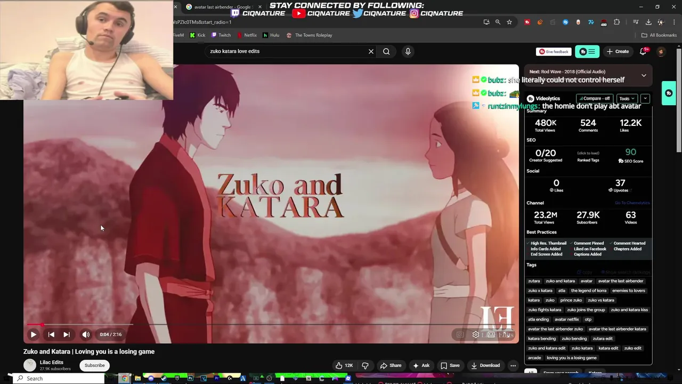
Task: Mute the video player volume
Action: point(86,334)
